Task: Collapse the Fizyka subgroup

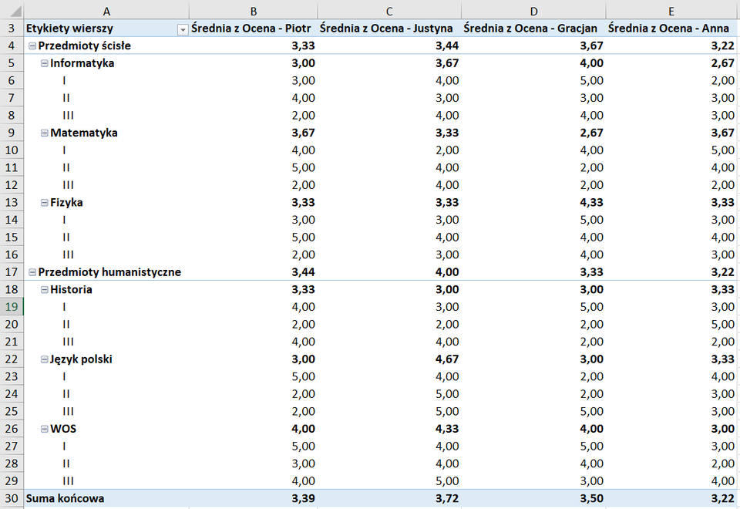Action: click(45, 203)
